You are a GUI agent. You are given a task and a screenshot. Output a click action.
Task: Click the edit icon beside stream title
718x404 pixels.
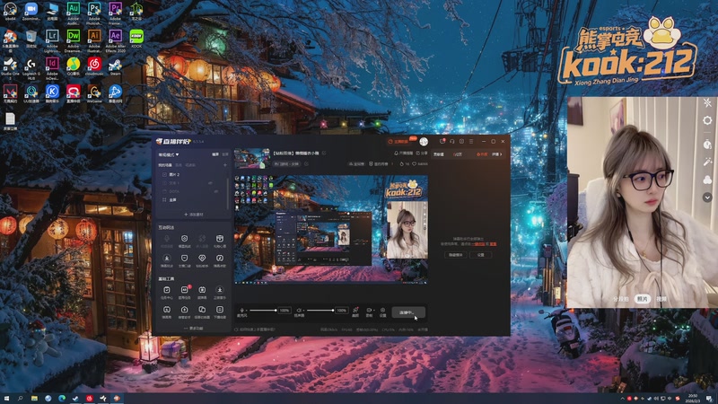[x=324, y=153]
